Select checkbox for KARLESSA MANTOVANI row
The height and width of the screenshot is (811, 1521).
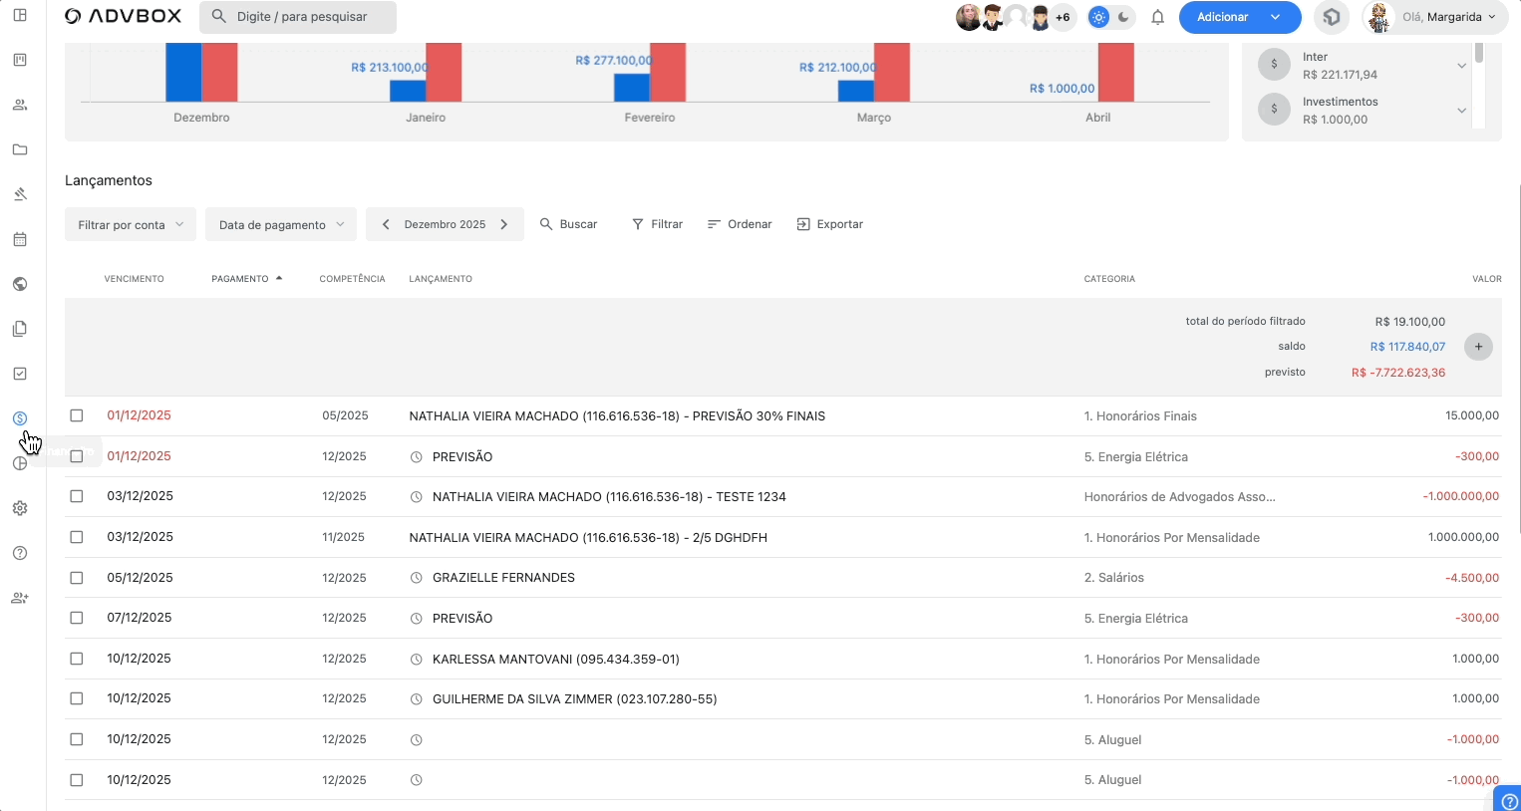(x=77, y=659)
